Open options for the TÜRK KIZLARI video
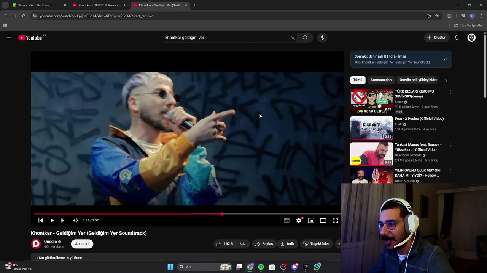Image resolution: width=487 pixels, height=273 pixels. point(450,92)
